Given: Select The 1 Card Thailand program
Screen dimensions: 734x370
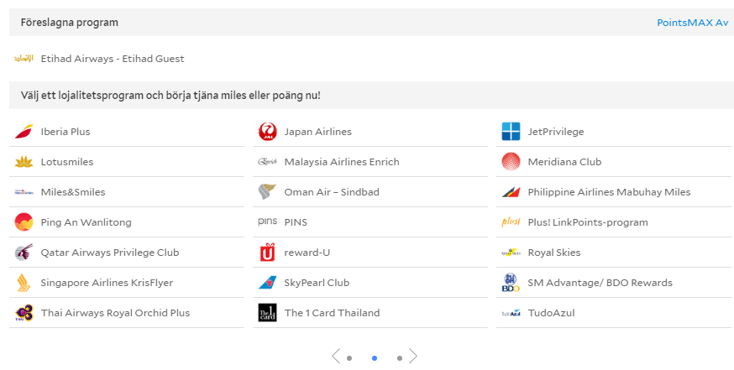Looking at the screenshot, I should click(332, 313).
